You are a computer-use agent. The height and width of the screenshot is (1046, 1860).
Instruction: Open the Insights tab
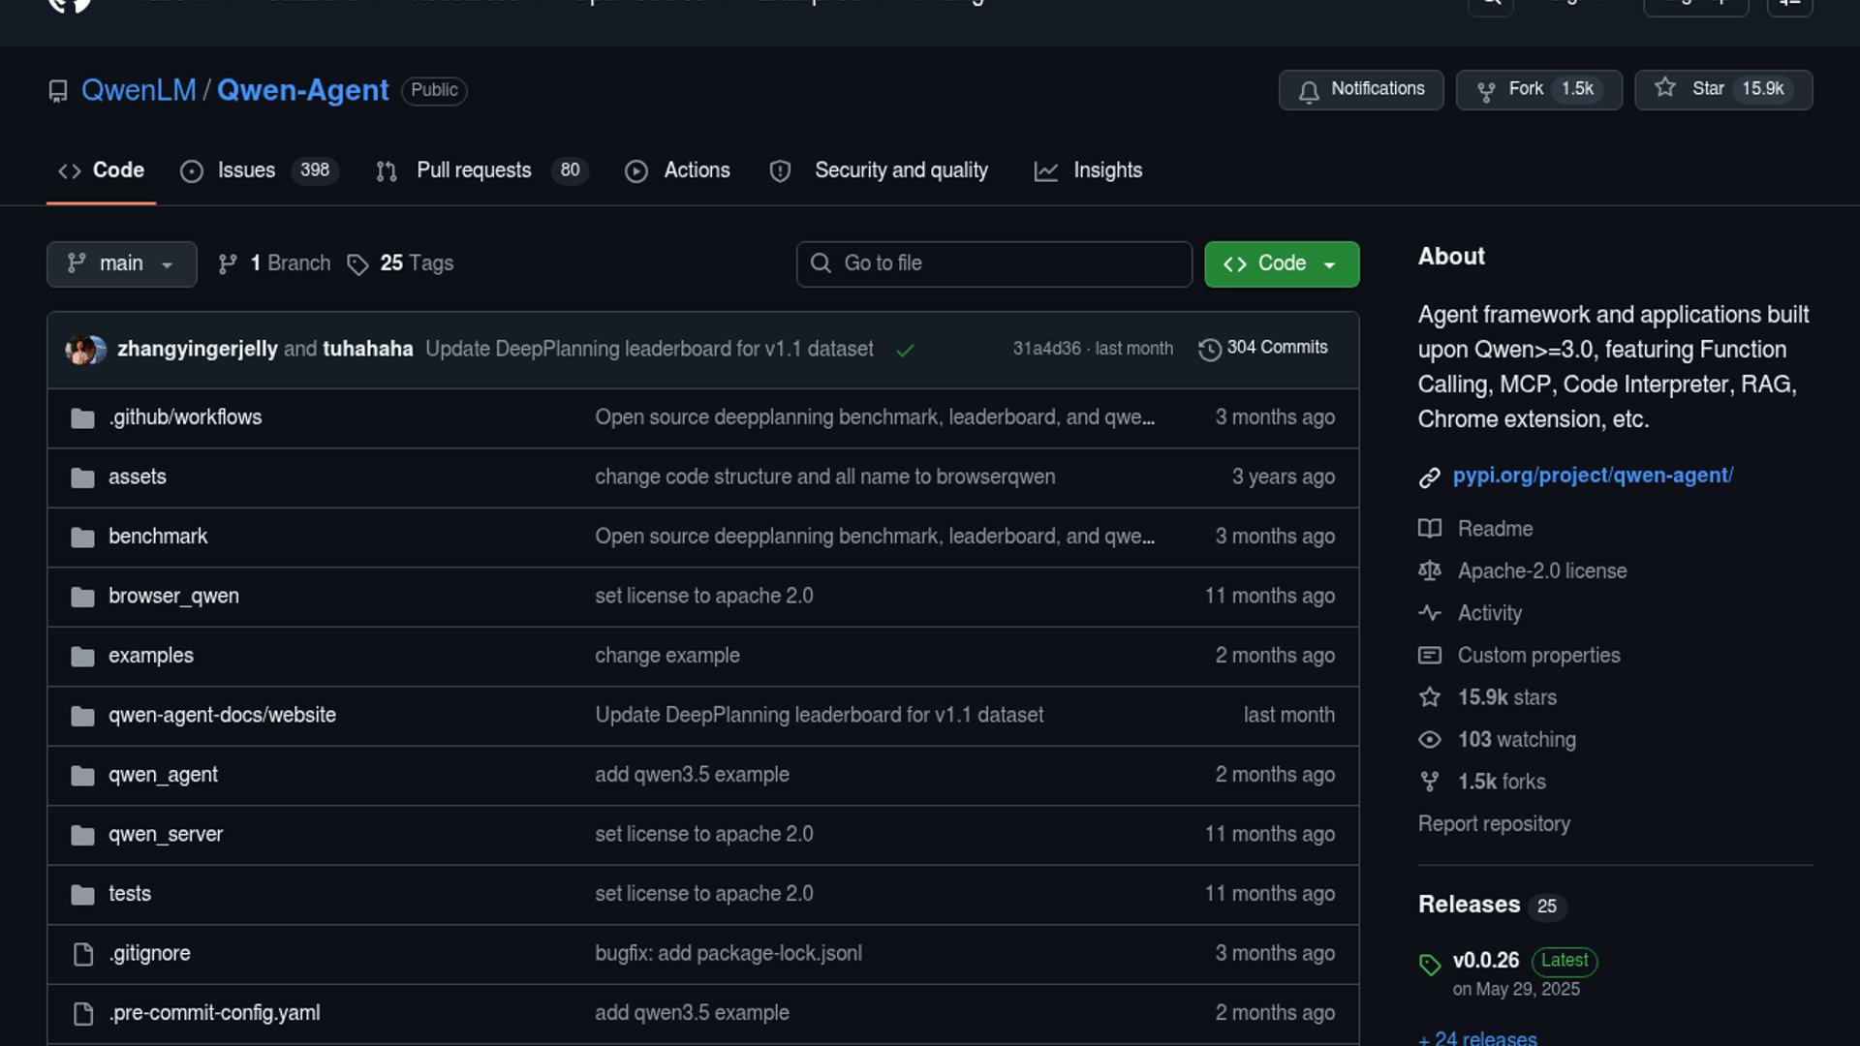(x=1106, y=170)
